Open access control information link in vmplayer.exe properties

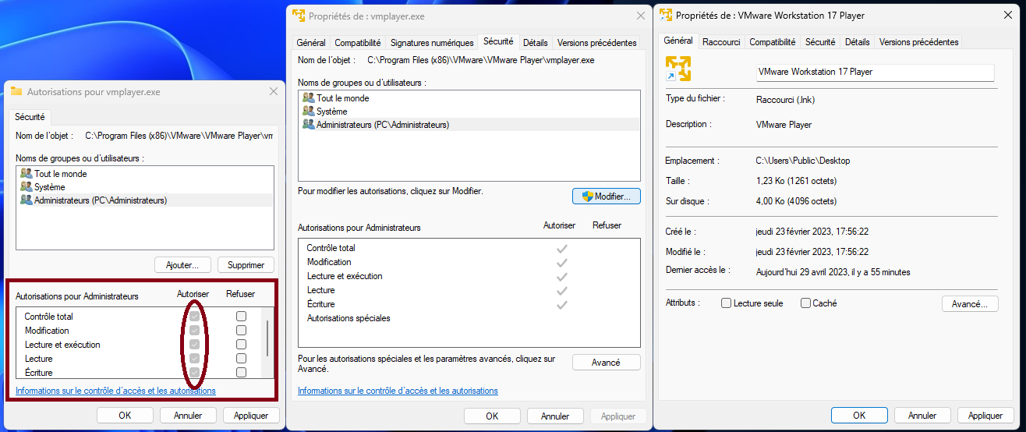pos(398,391)
